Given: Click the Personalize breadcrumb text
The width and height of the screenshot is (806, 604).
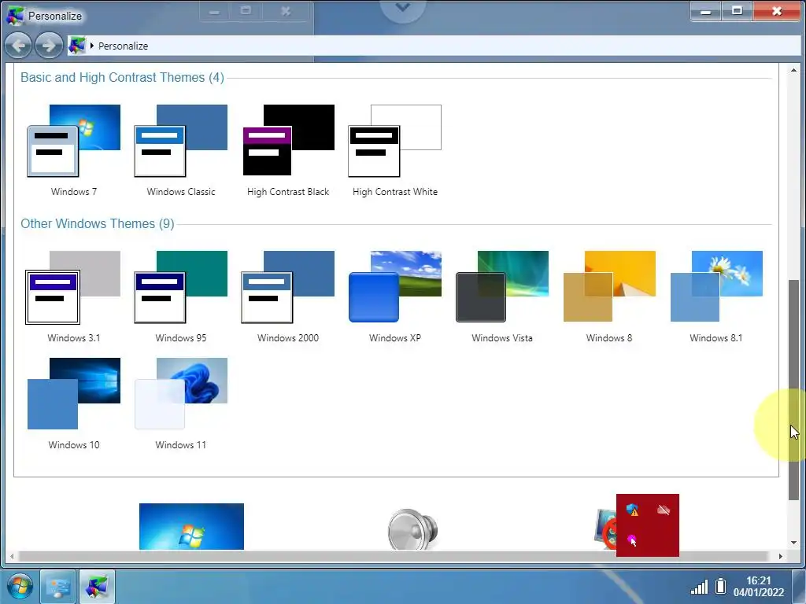Looking at the screenshot, I should (123, 46).
